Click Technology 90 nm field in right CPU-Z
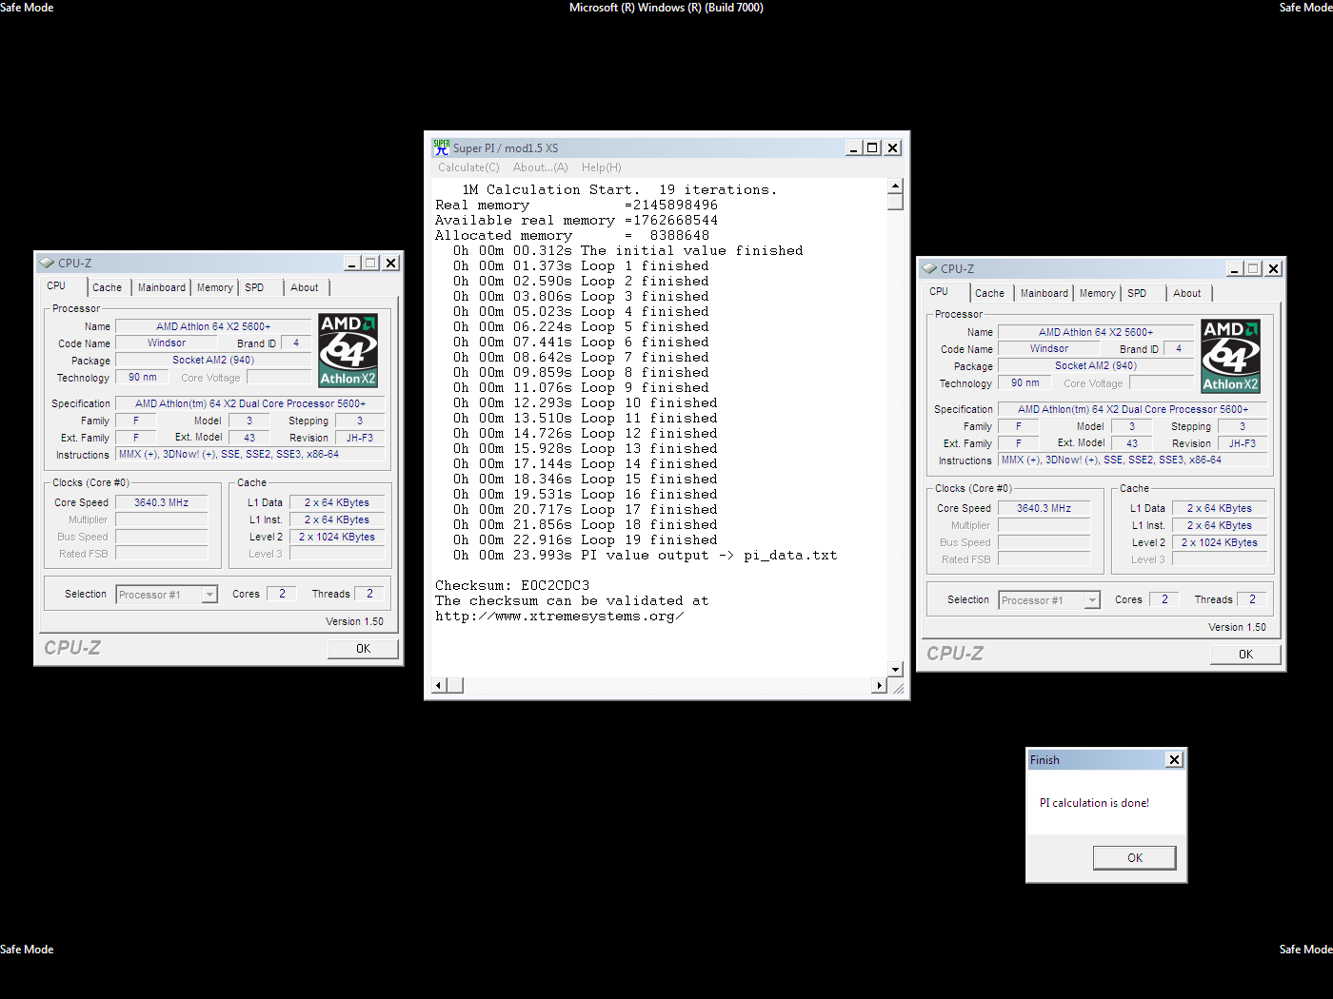The image size is (1333, 999). pos(1025,382)
